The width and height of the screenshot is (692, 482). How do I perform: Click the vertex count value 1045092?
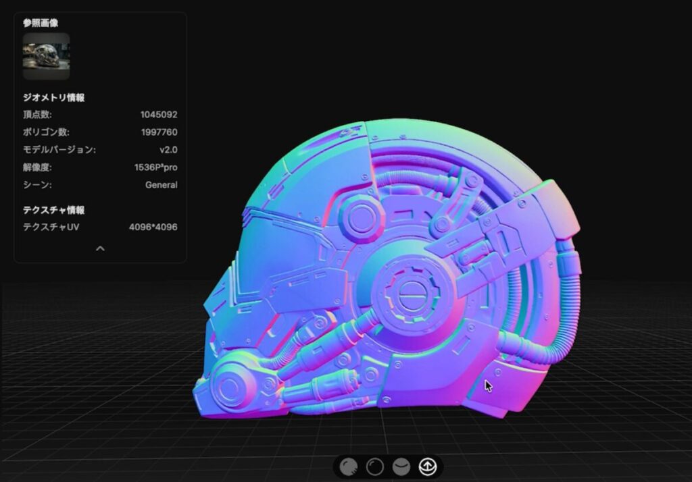tap(159, 115)
